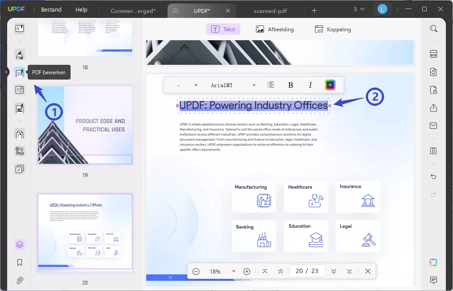Toggle Italic formatting for selected text
The height and width of the screenshot is (291, 453).
click(310, 85)
